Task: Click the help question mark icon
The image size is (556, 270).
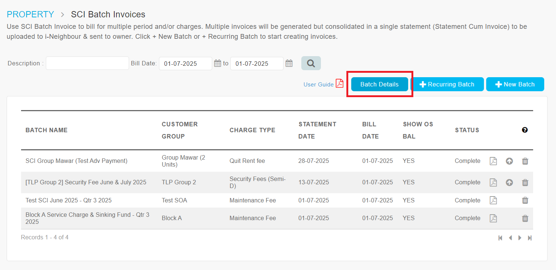Action: point(525,130)
